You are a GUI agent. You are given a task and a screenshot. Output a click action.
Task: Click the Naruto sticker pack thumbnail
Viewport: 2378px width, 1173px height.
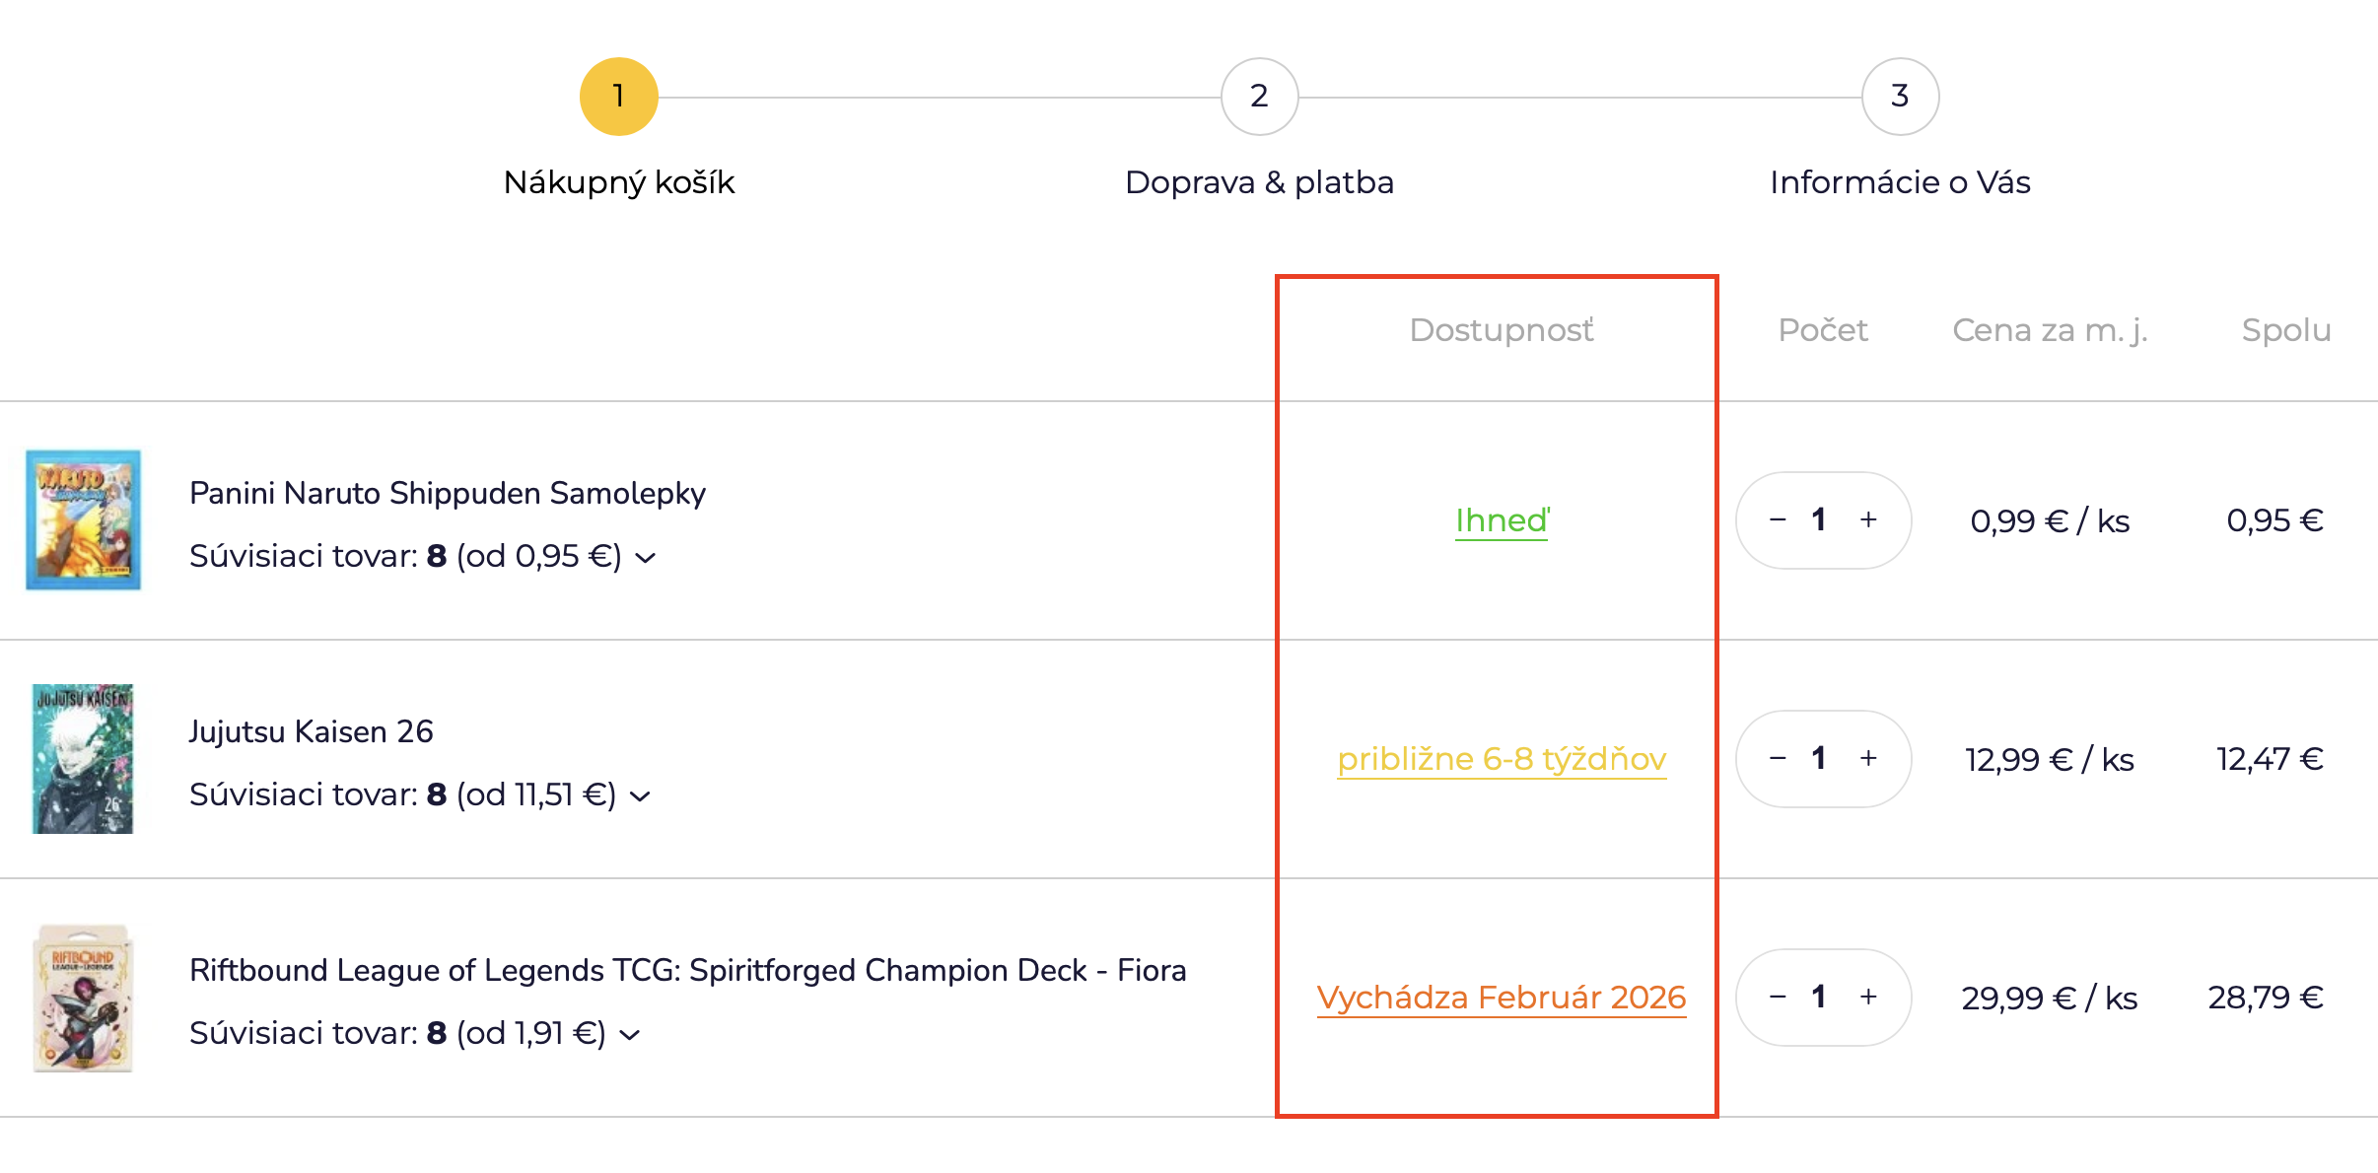pos(83,519)
